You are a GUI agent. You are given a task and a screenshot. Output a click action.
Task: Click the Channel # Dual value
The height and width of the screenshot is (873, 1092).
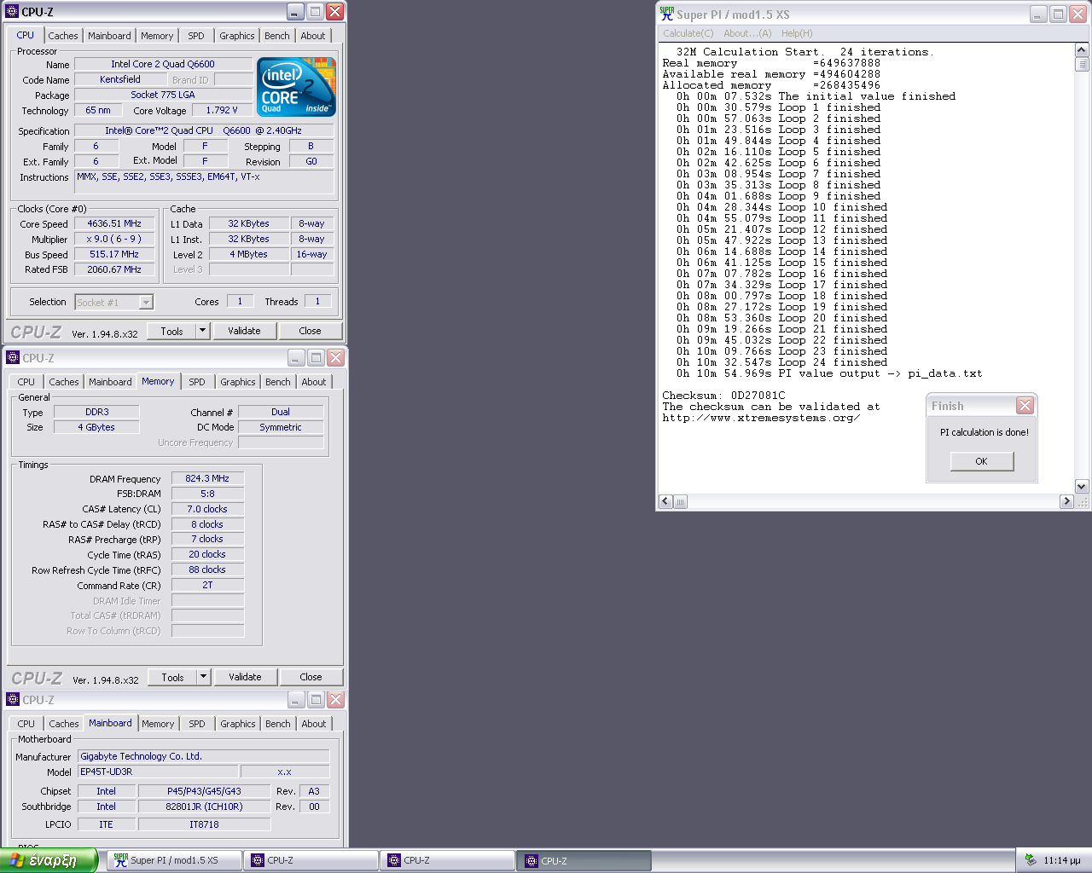tap(281, 412)
